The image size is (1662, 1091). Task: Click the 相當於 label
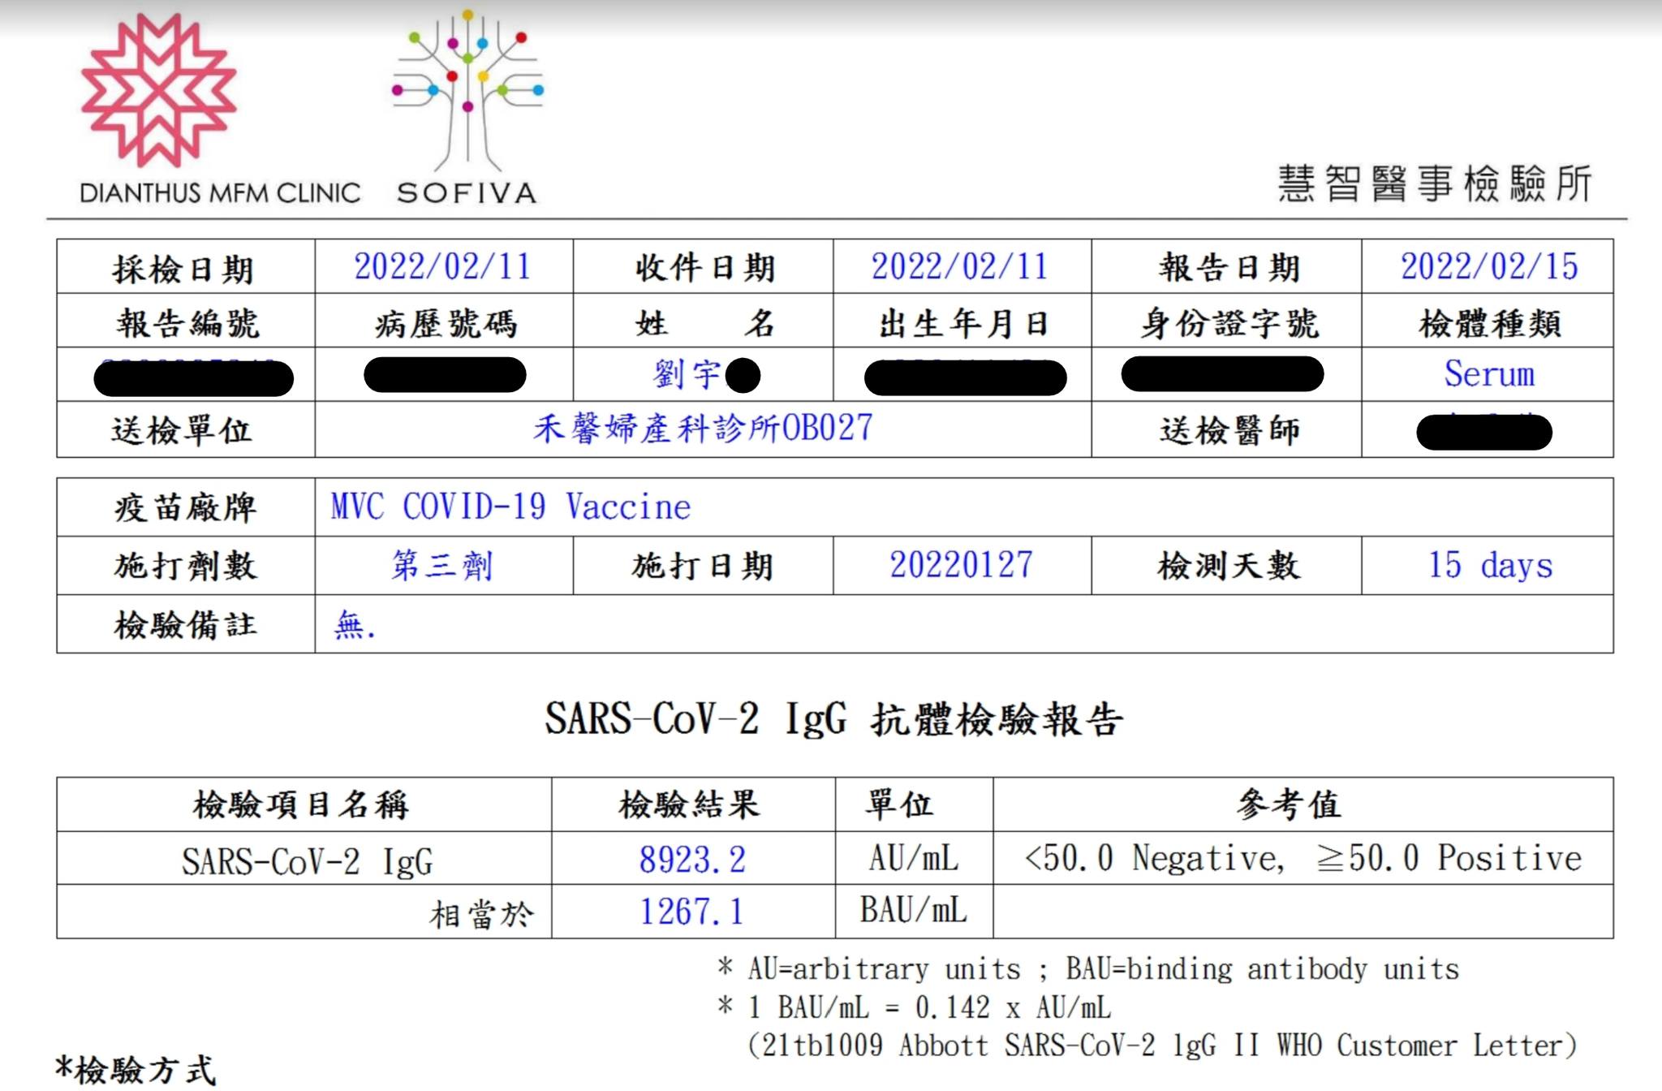482,914
